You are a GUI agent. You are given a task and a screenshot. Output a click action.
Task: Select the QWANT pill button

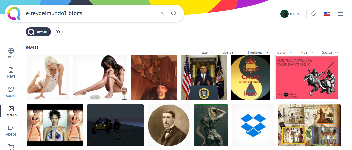point(38,32)
